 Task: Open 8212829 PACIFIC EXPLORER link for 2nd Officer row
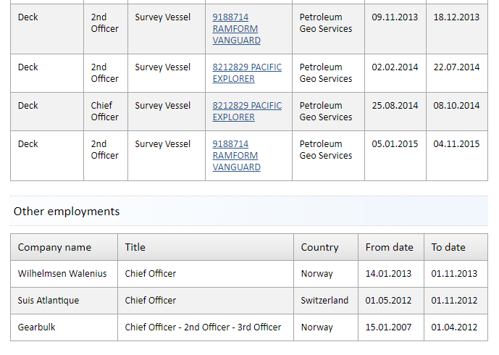(x=247, y=73)
